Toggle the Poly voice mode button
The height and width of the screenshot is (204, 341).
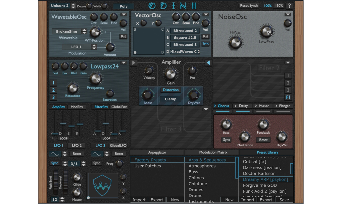[x=123, y=6]
